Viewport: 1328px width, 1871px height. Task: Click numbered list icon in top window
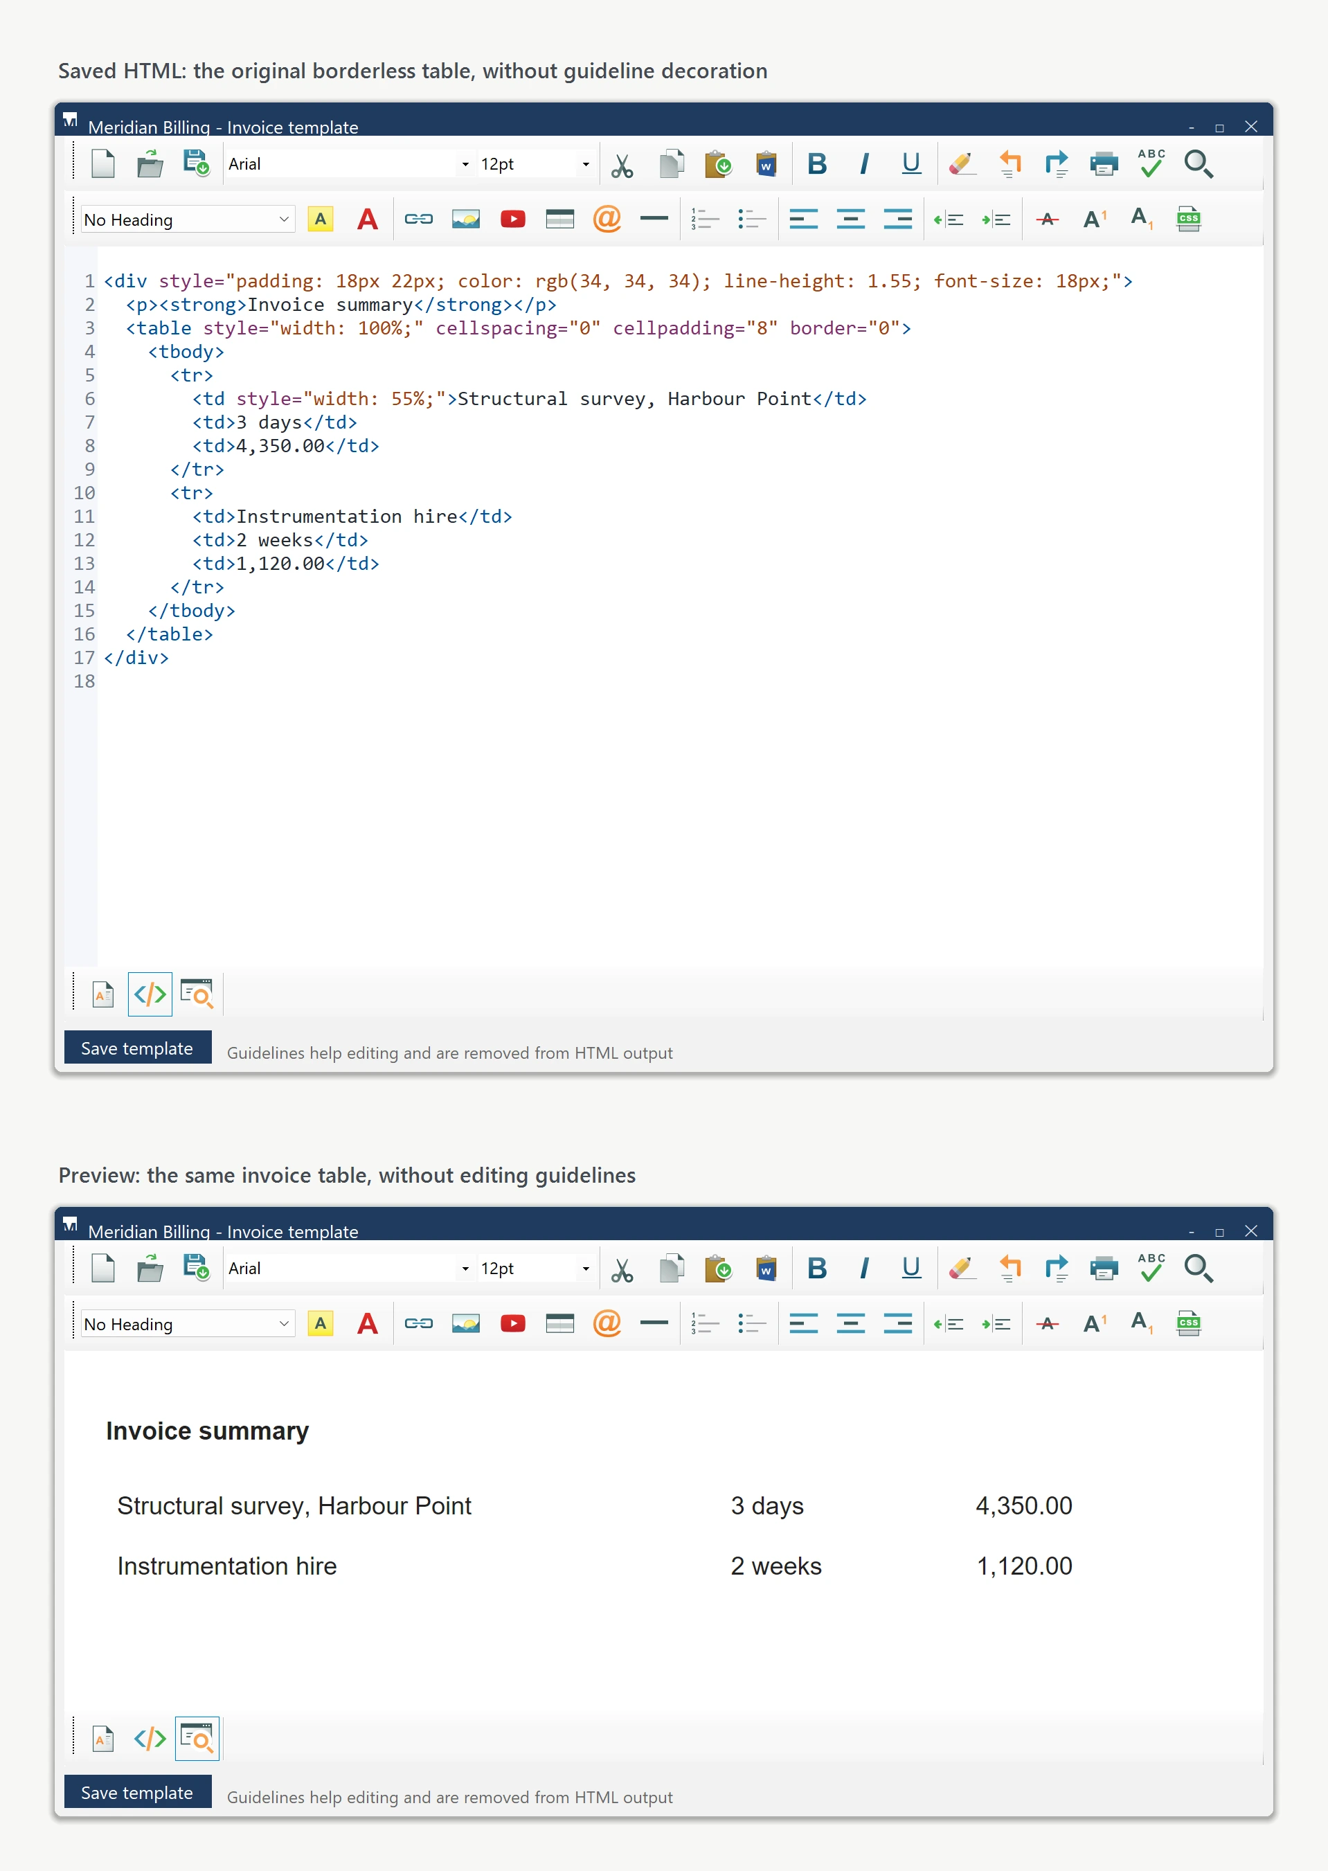coord(705,219)
